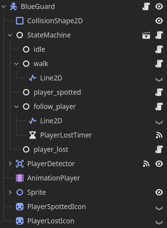Expand the Sprite node children
Screen dimensions: 167x228
[10, 192]
